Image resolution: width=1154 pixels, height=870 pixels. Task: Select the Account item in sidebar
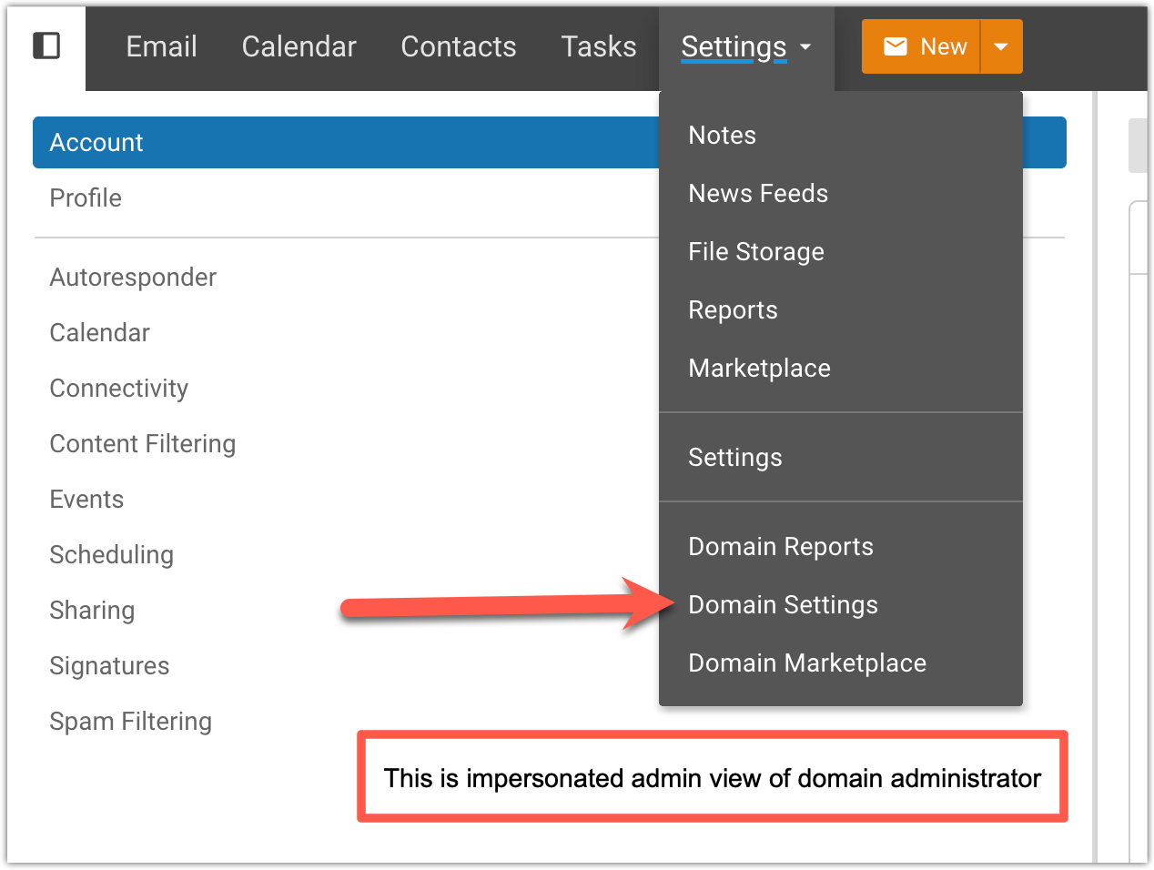click(x=96, y=143)
